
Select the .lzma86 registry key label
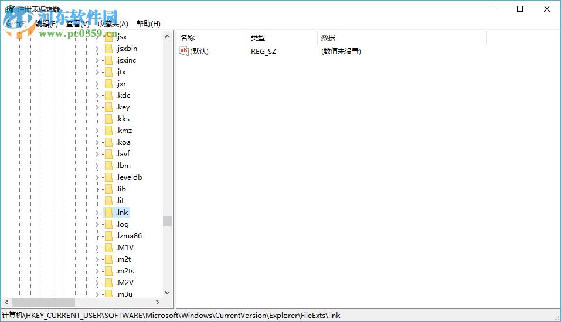click(x=129, y=236)
